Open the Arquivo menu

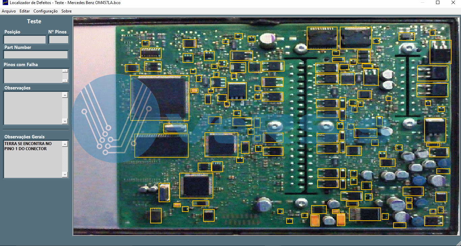pos(9,11)
